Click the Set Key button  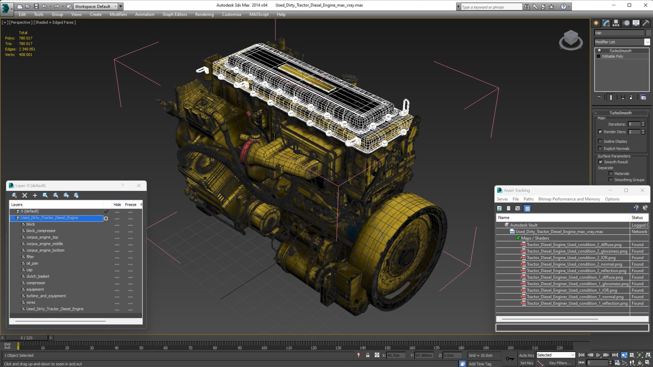[526, 363]
